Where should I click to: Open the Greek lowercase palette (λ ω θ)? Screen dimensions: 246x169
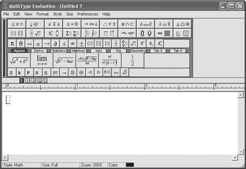[x=164, y=24]
